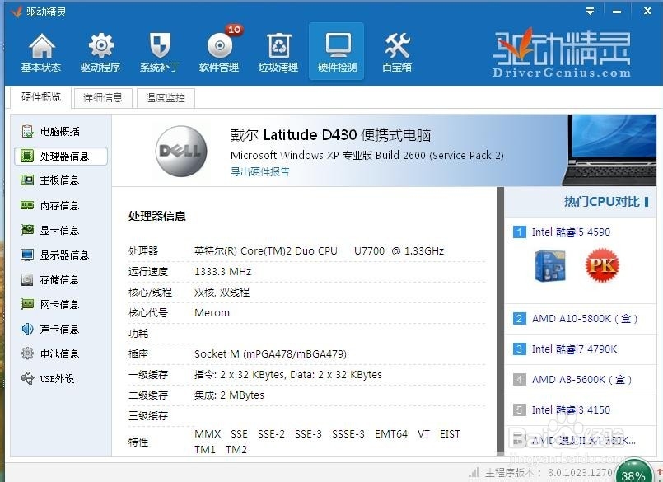663x482 pixels.
Task: Select the Merom core codename value
Action: coord(212,313)
